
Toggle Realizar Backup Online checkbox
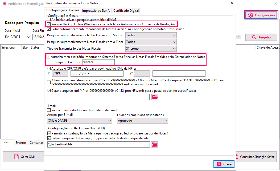48,24
